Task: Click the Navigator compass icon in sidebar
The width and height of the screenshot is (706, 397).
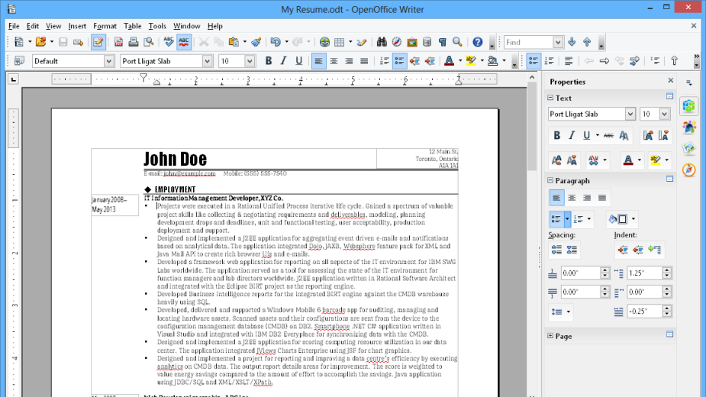Action: point(689,169)
